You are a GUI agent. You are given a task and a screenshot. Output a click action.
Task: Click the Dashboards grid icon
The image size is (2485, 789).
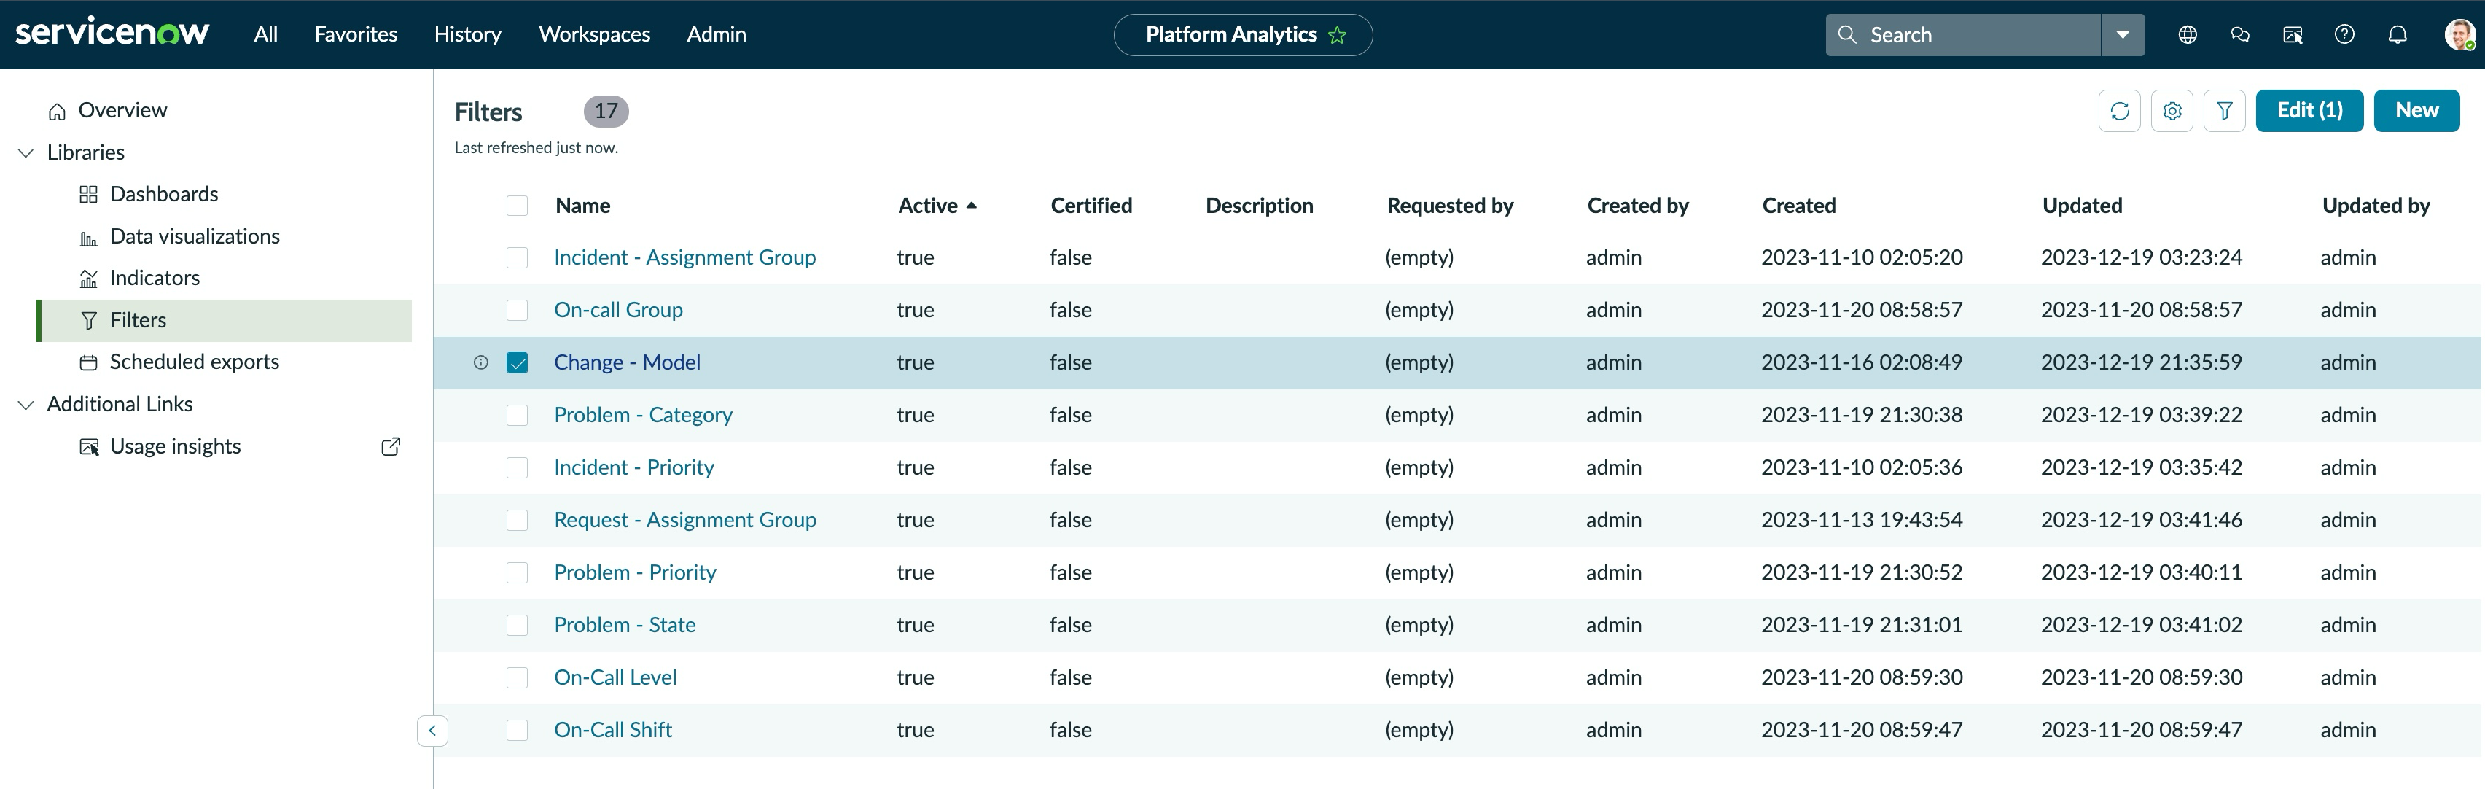pos(89,195)
